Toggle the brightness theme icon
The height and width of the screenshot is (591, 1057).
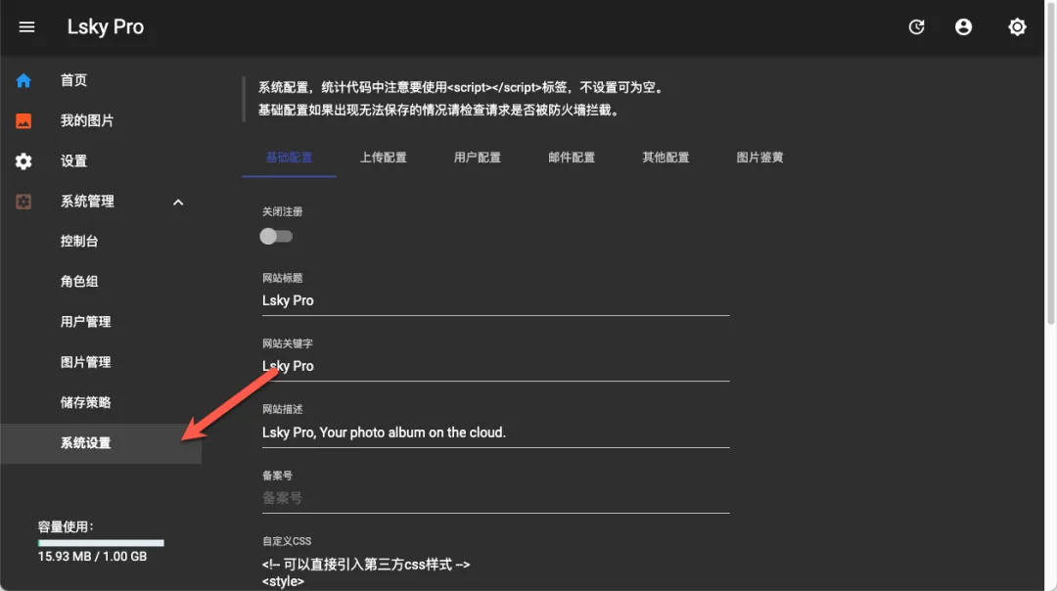tap(1017, 27)
